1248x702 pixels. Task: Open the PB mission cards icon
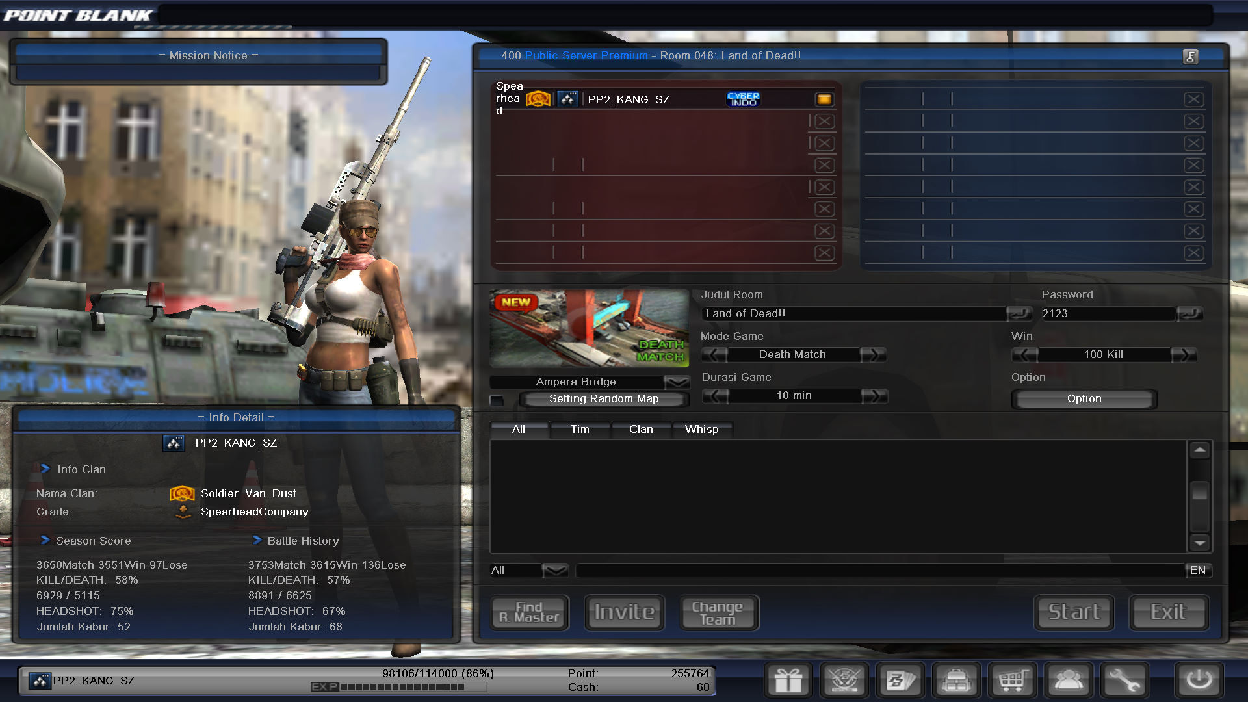coord(900,681)
